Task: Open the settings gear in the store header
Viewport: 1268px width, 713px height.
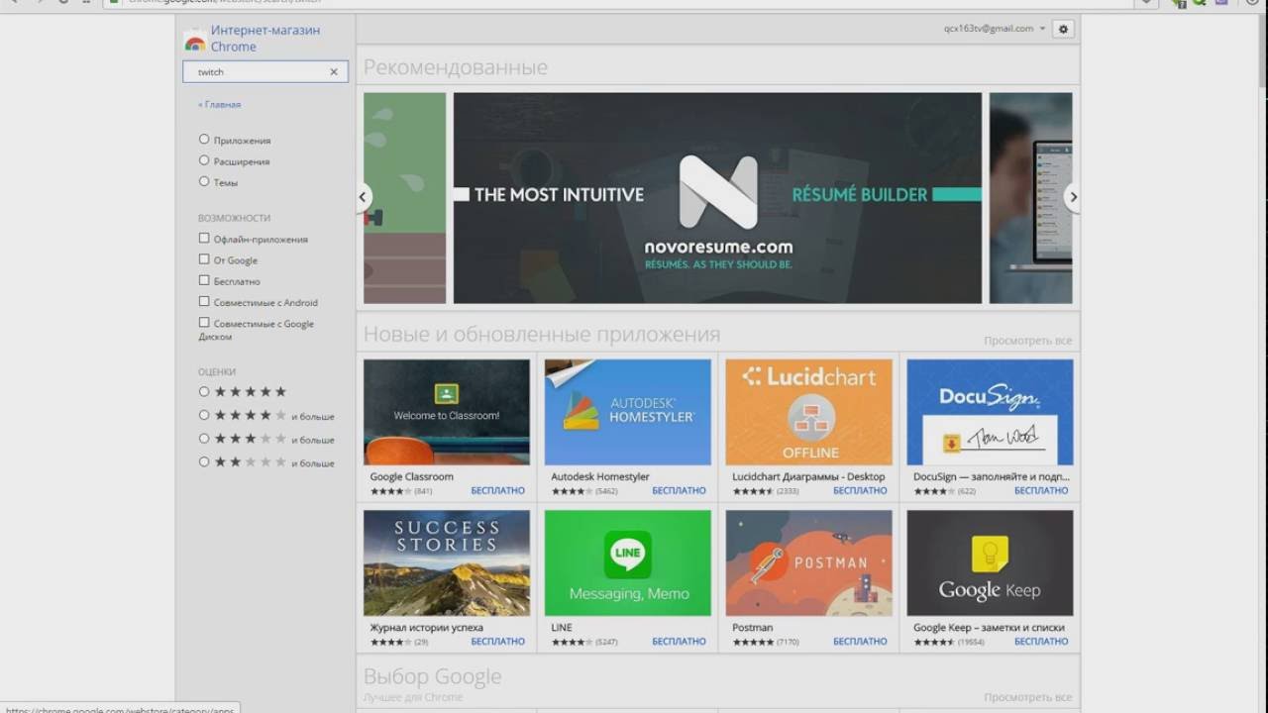Action: point(1064,29)
